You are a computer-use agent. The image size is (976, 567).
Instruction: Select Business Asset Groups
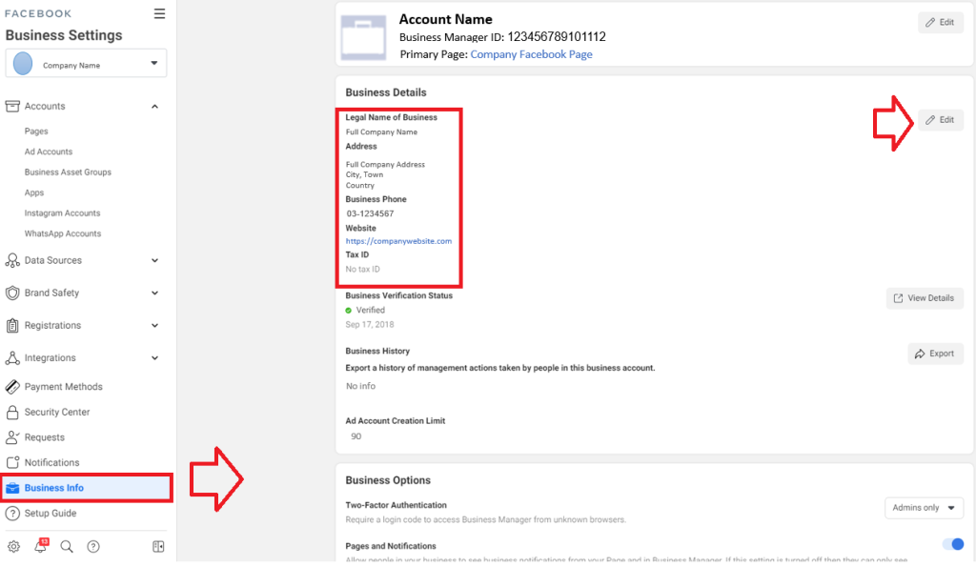pos(68,172)
